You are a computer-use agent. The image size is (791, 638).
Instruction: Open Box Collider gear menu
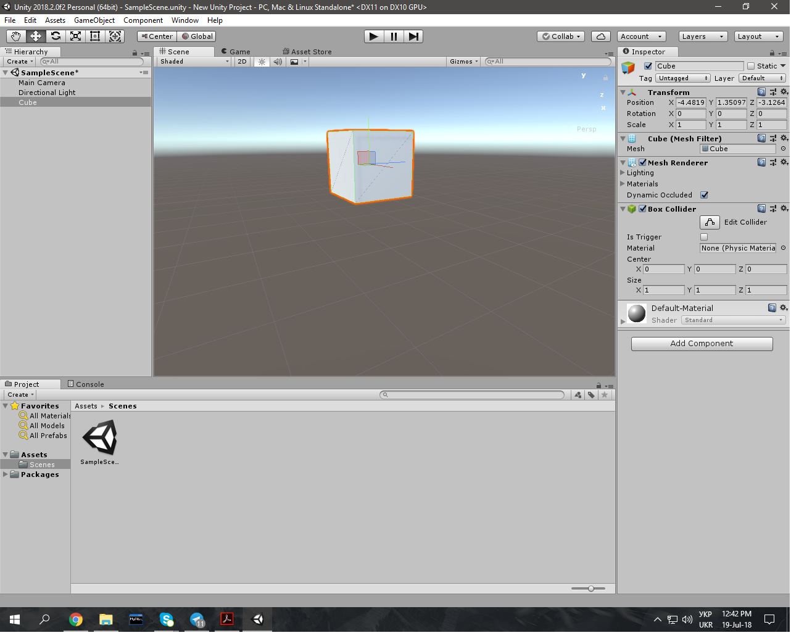click(784, 209)
